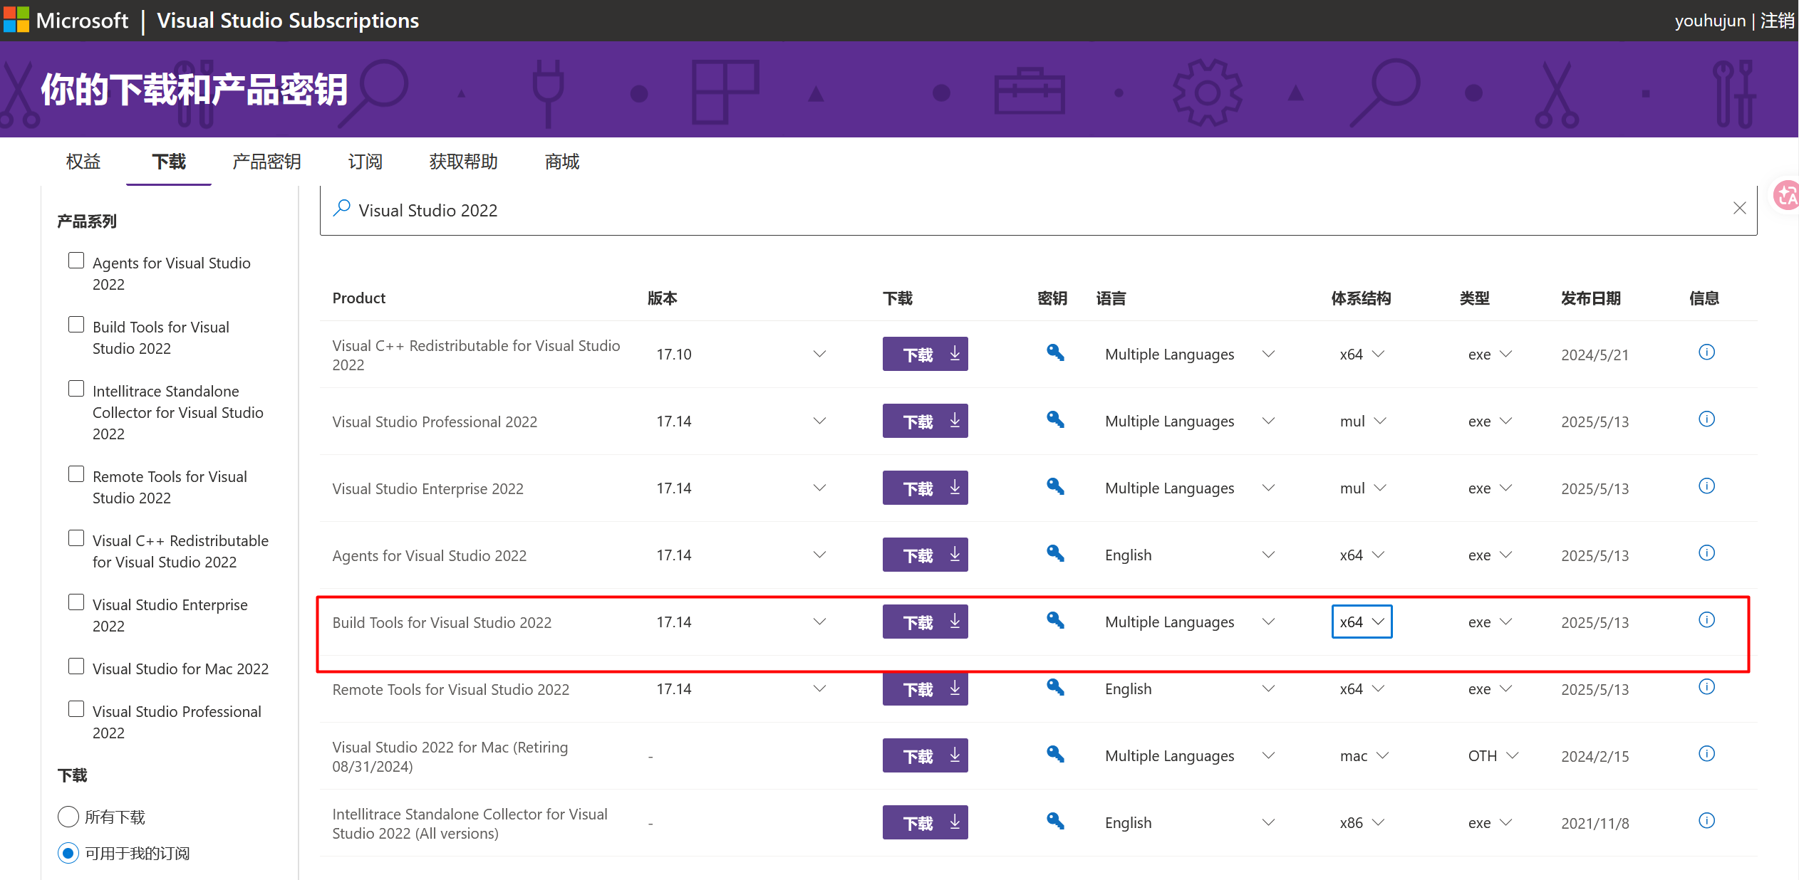Open info for Visual Studio 2022 for Mac

click(1706, 754)
